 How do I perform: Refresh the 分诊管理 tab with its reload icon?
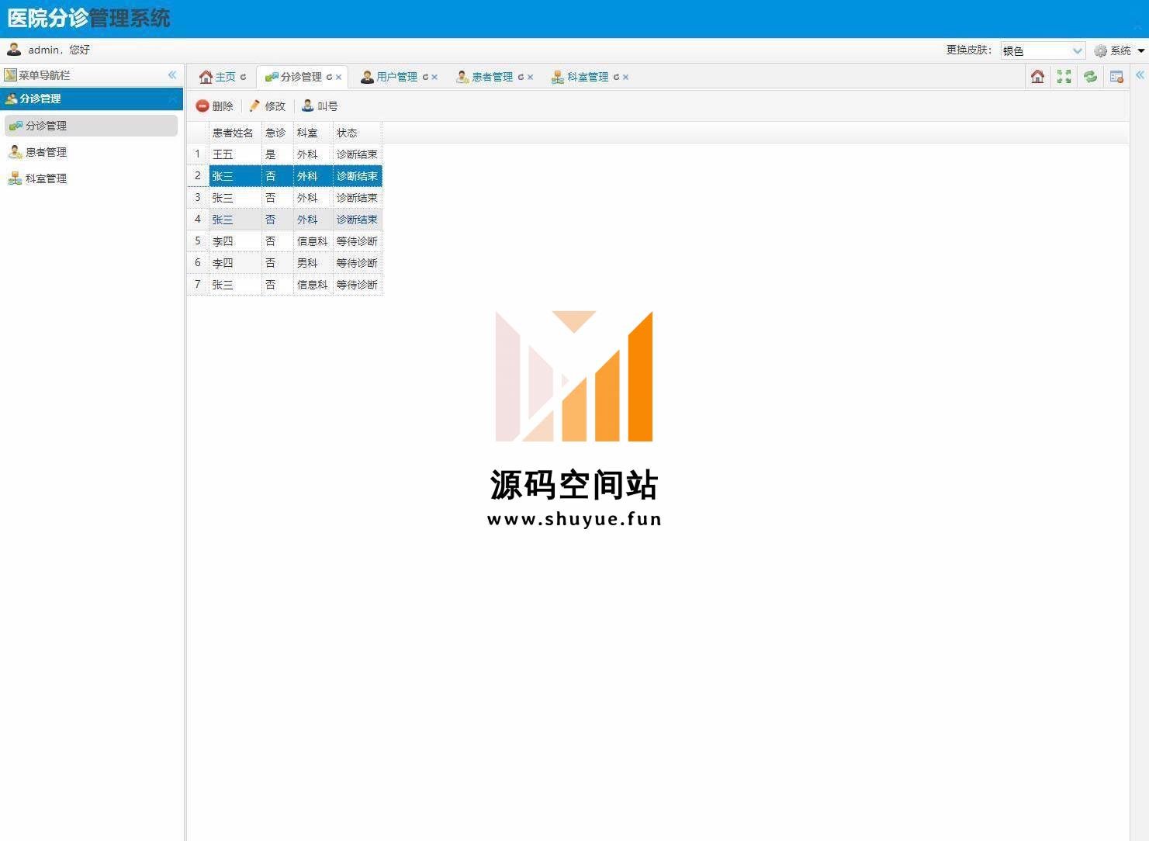[x=329, y=77]
